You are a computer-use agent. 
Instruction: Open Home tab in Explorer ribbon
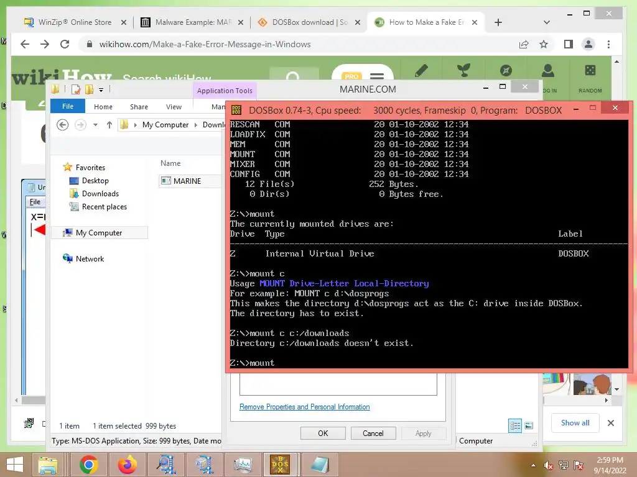click(103, 107)
